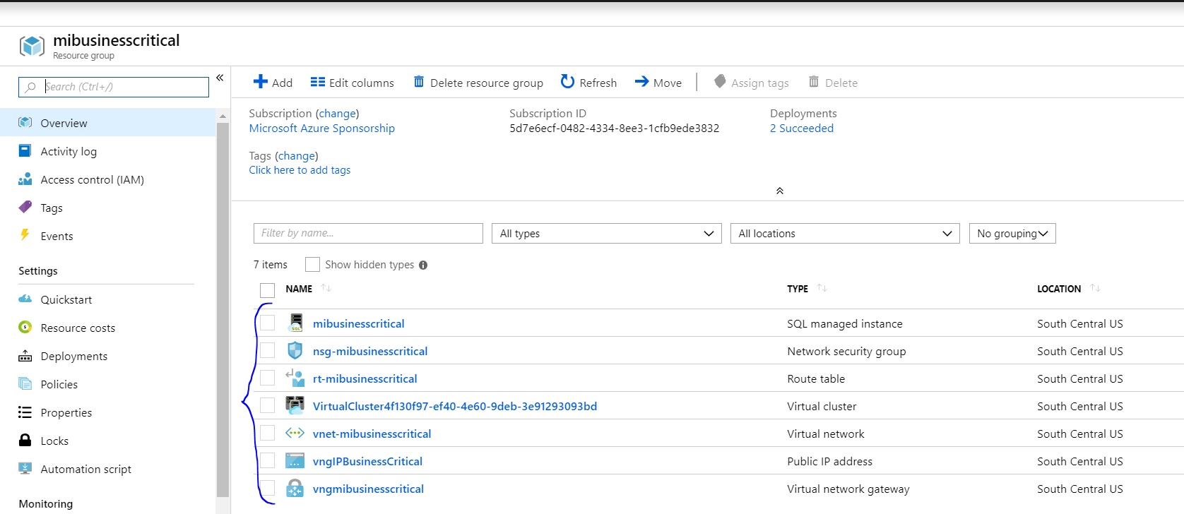This screenshot has width=1184, height=514.
Task: Open Activity log in the left menu
Action: (x=69, y=151)
